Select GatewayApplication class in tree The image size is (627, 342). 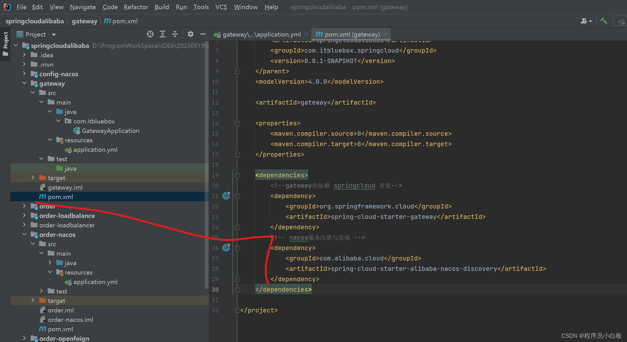(110, 131)
